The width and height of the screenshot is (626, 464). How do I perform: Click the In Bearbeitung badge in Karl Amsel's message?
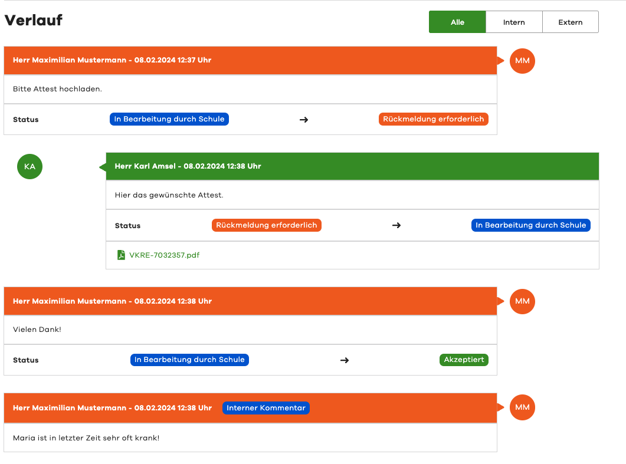pyautogui.click(x=530, y=225)
